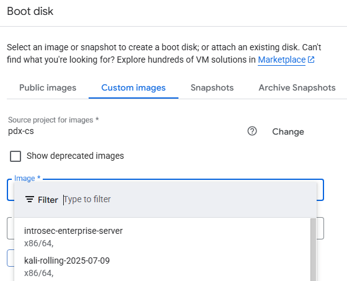Open the Snapshots tab
This screenshot has height=281, width=347.
click(x=212, y=87)
